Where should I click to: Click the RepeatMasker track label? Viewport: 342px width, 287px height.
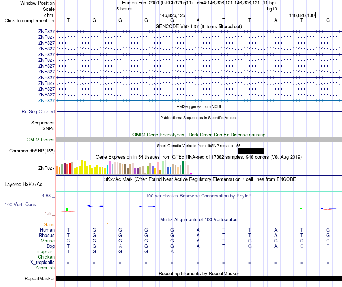coord(40,278)
